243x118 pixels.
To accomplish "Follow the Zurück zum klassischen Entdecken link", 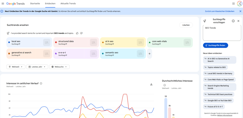I will (x=219, y=11).
